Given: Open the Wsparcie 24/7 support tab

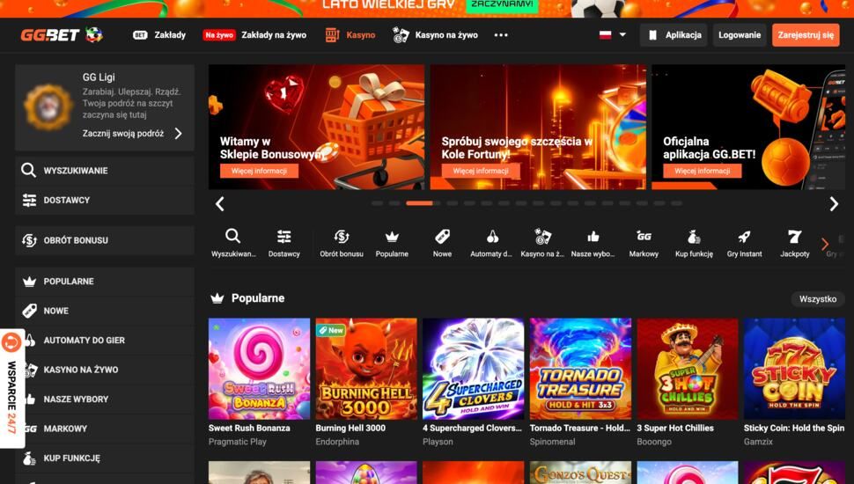Looking at the screenshot, I should pos(12,388).
